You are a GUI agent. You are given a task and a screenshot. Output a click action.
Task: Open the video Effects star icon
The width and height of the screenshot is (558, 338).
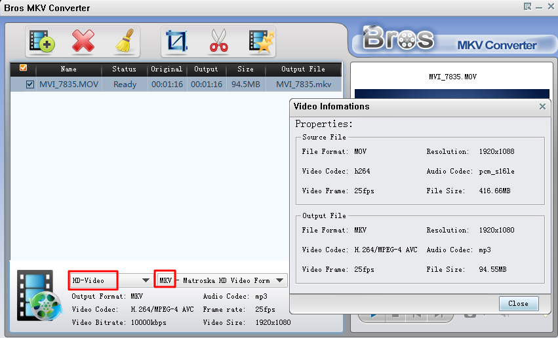262,41
